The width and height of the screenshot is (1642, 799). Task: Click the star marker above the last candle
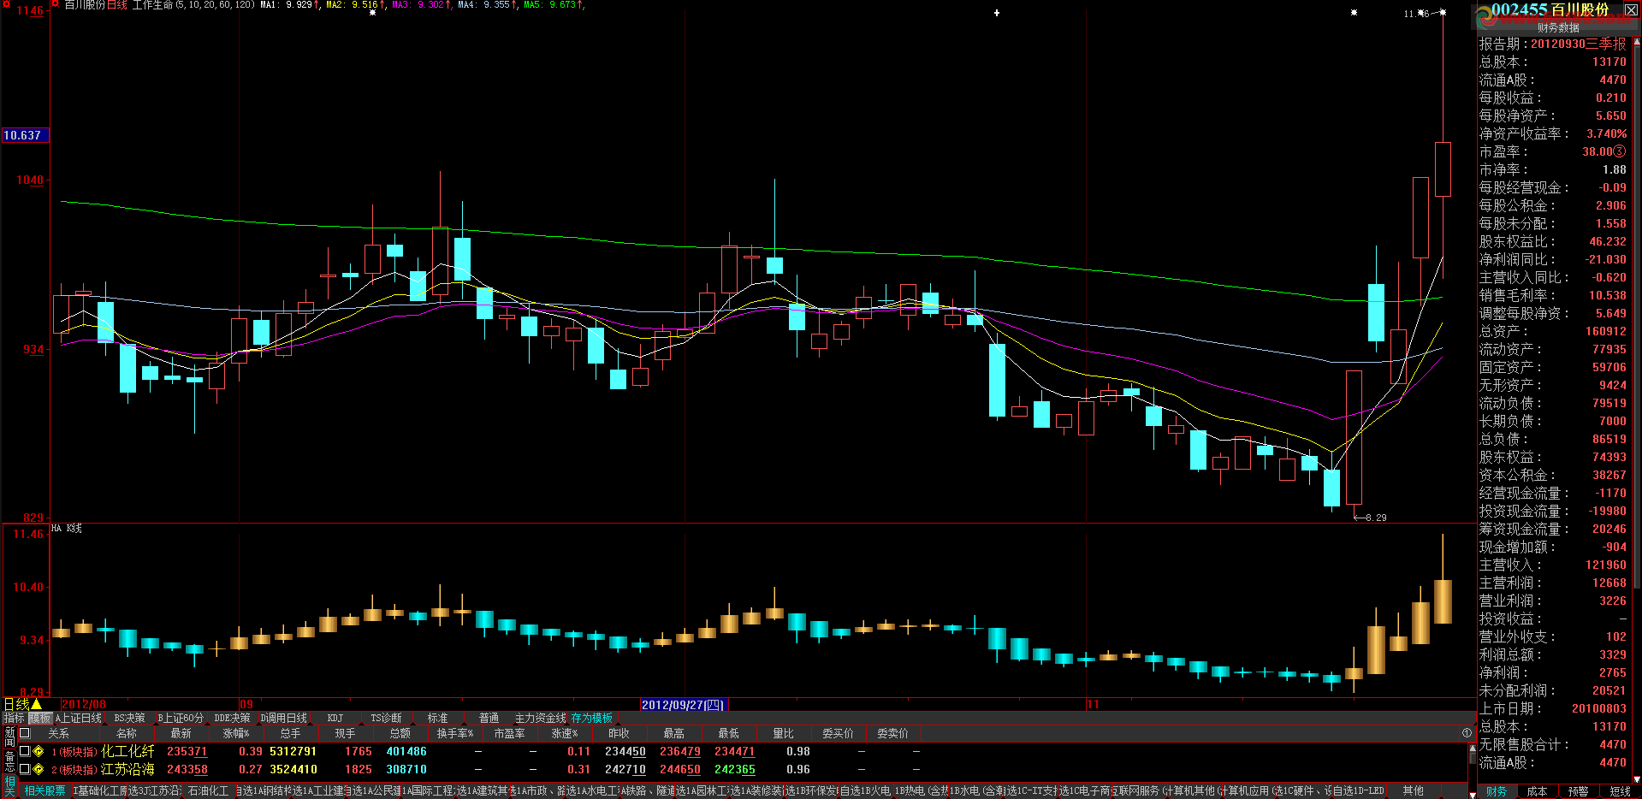pos(1443,13)
